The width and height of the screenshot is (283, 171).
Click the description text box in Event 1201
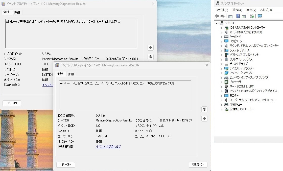tap(125, 95)
